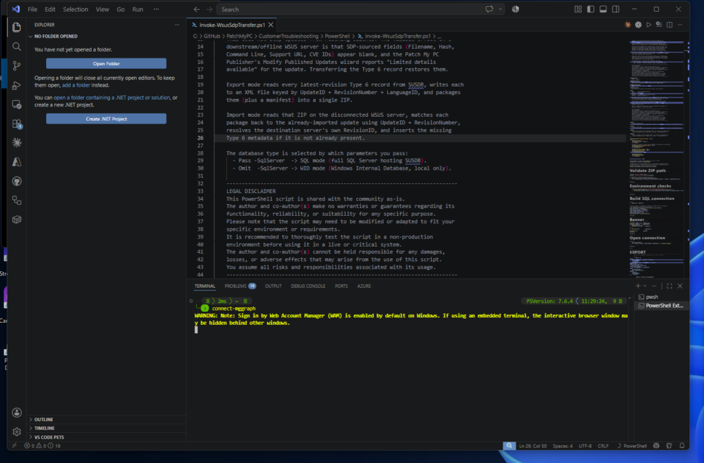
Task: Click the ChatGPT icon in editor toolbar
Action: pos(638,25)
